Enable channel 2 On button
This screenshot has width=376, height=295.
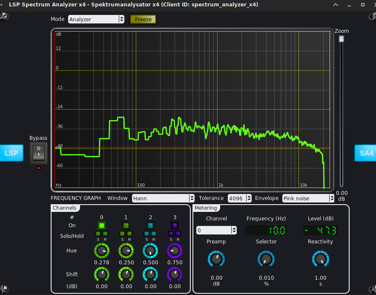(150, 225)
